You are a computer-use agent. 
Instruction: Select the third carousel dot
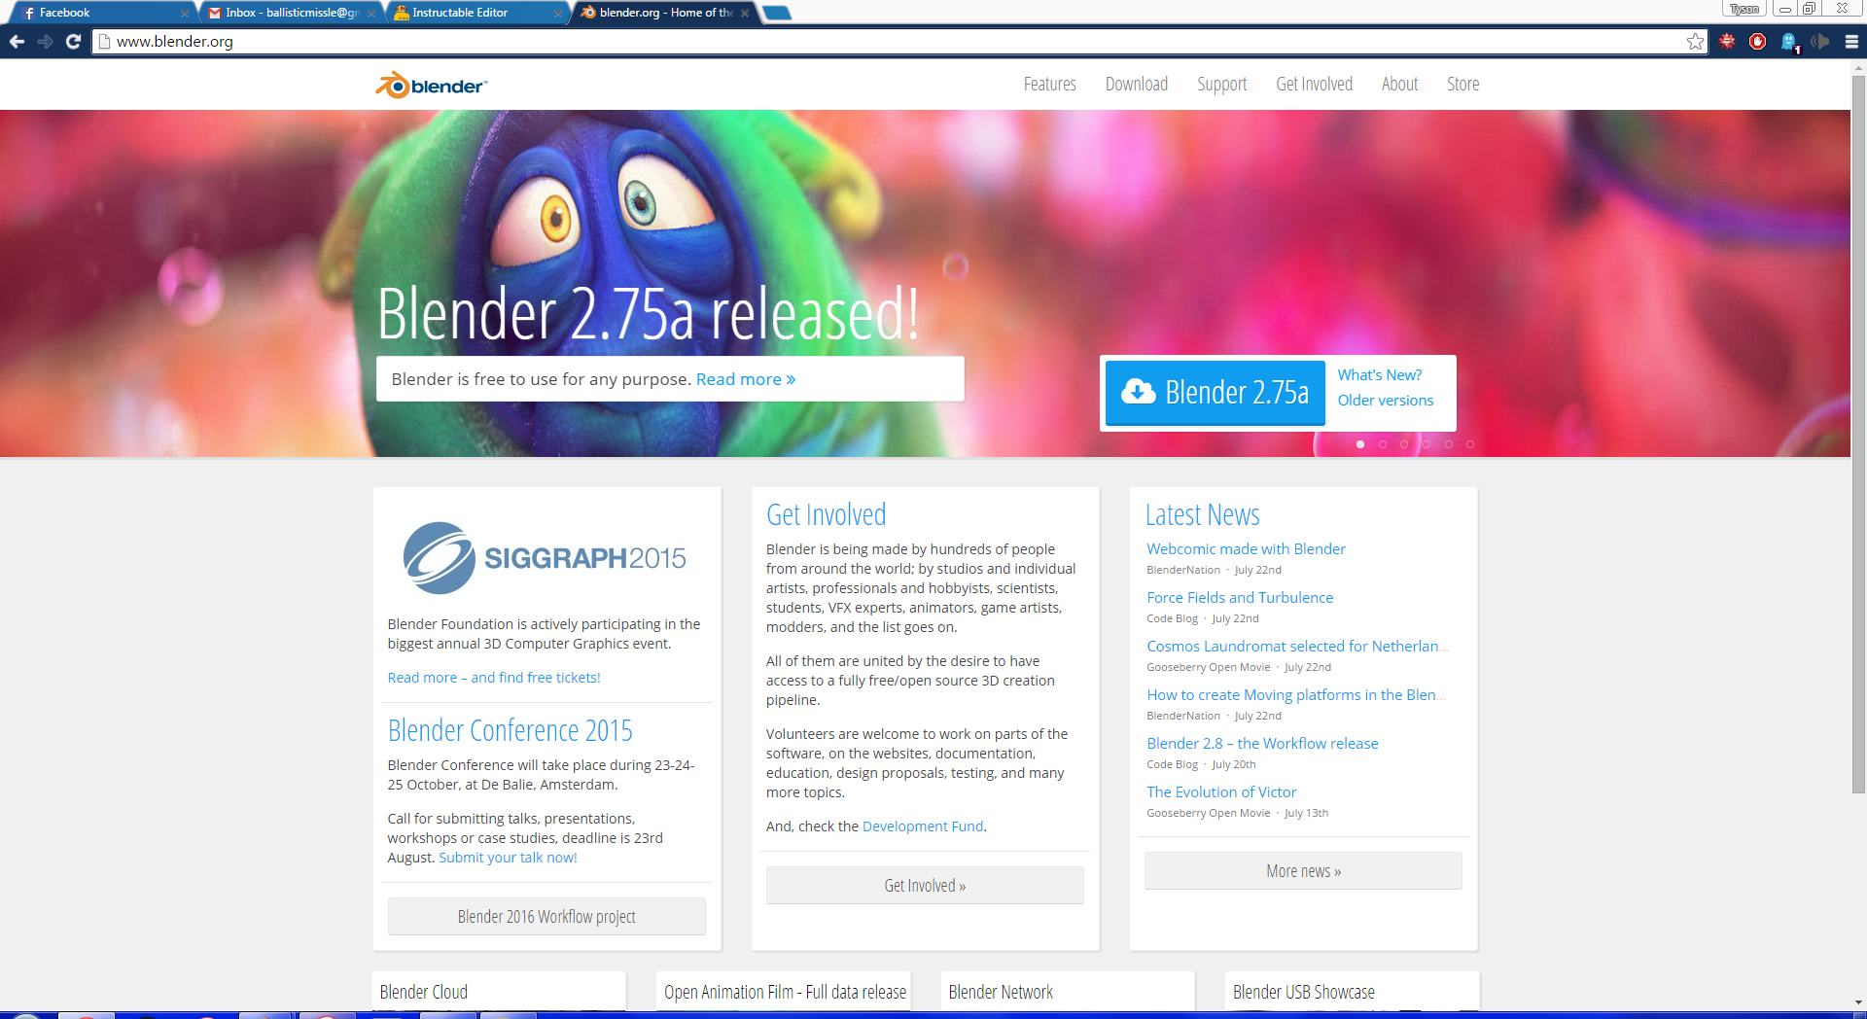1404,444
